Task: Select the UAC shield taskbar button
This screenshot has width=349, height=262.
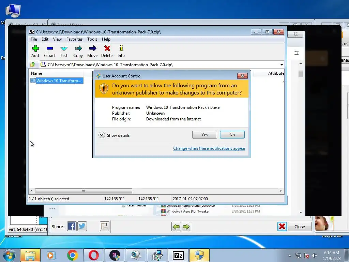Action: (x=199, y=255)
